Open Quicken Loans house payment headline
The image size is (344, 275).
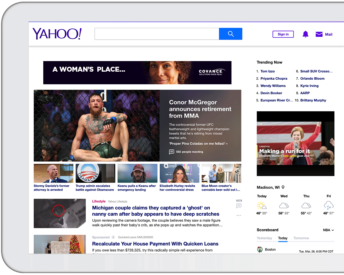155,244
